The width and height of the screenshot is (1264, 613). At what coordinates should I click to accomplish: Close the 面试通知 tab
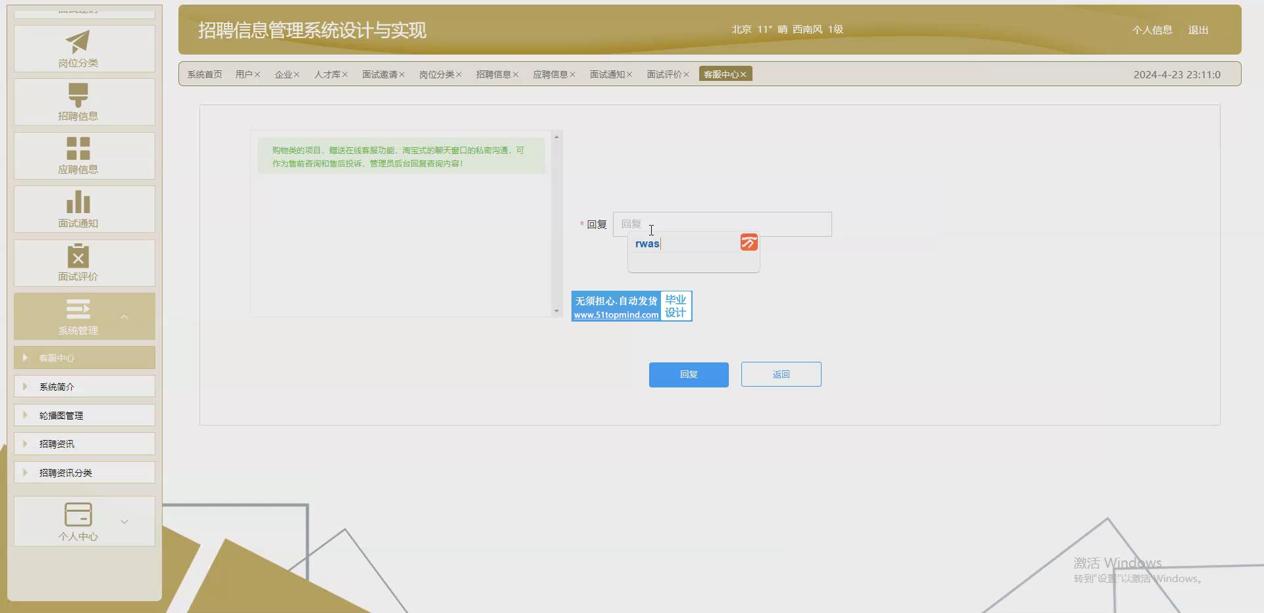click(x=629, y=75)
